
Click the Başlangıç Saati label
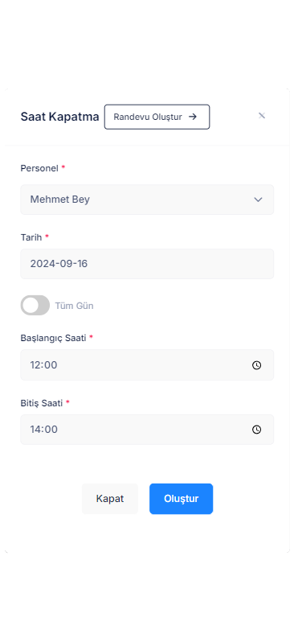53,338
